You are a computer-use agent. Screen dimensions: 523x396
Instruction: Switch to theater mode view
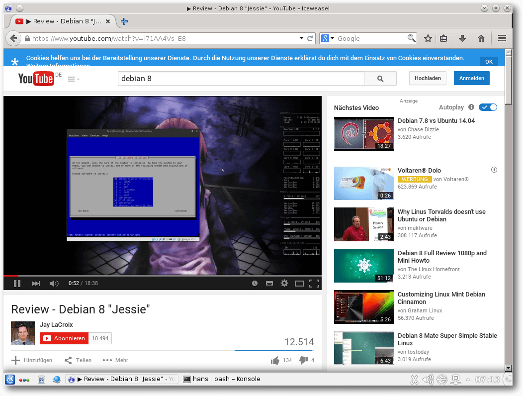[x=299, y=284]
